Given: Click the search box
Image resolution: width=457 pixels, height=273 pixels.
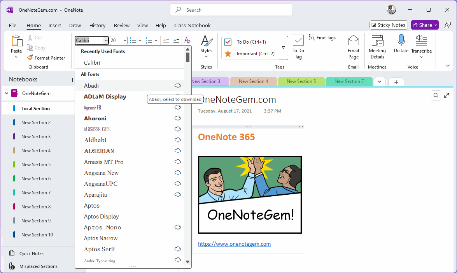Looking at the screenshot, I should coord(231,10).
